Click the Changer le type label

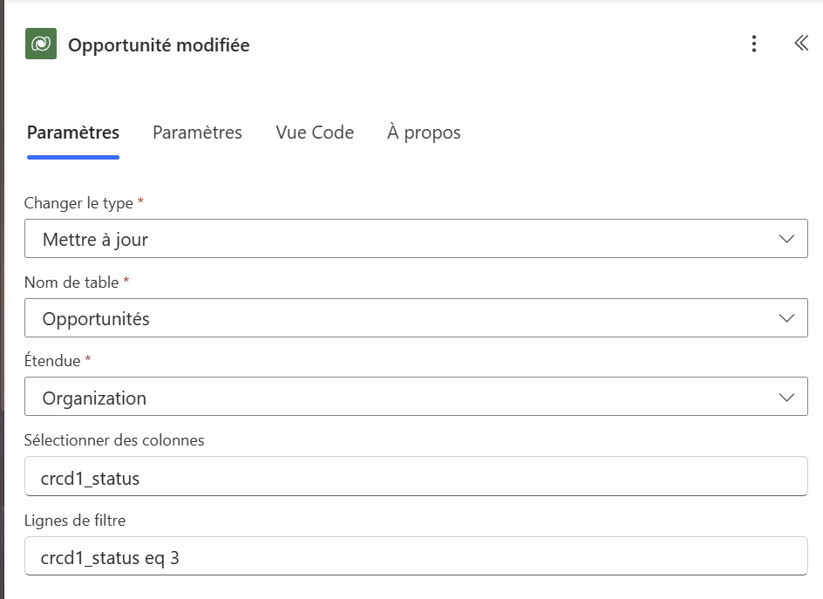point(78,203)
